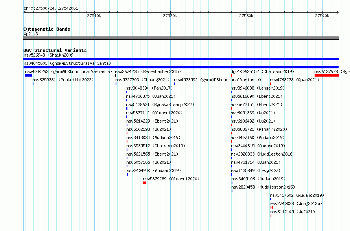
Task: Select esv1435849 (Levy2007) variant
Action: point(256,170)
